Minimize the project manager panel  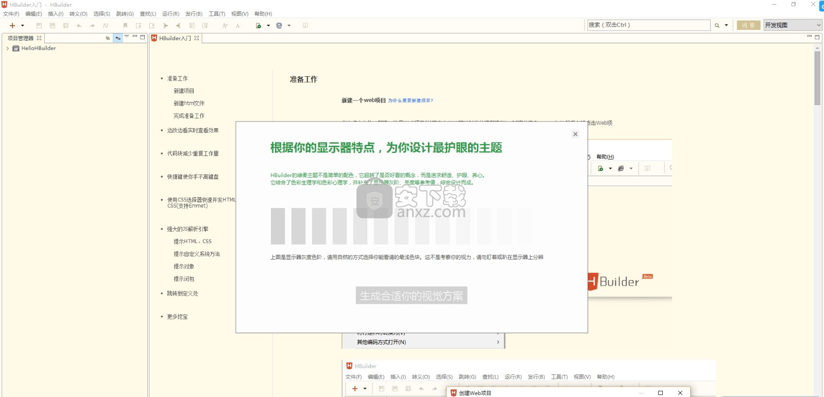point(135,37)
